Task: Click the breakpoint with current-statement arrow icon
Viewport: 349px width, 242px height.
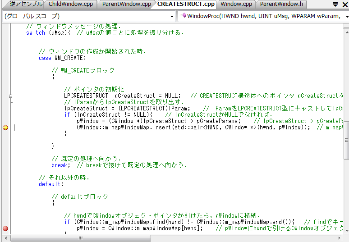Action: [x=5, y=128]
